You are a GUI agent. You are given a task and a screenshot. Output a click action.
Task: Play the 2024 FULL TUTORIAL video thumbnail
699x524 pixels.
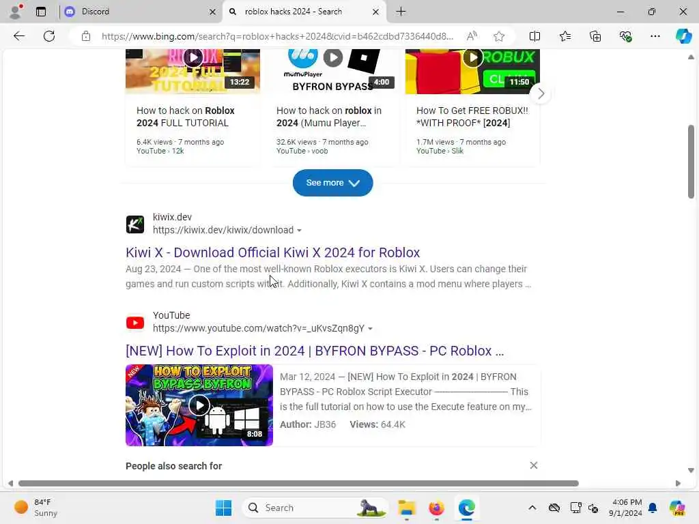pyautogui.click(x=192, y=71)
